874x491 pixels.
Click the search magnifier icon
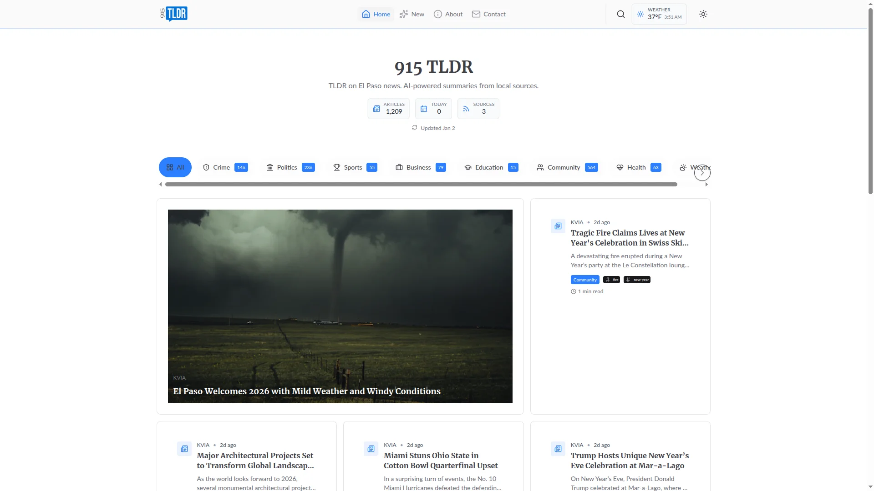[x=620, y=14]
